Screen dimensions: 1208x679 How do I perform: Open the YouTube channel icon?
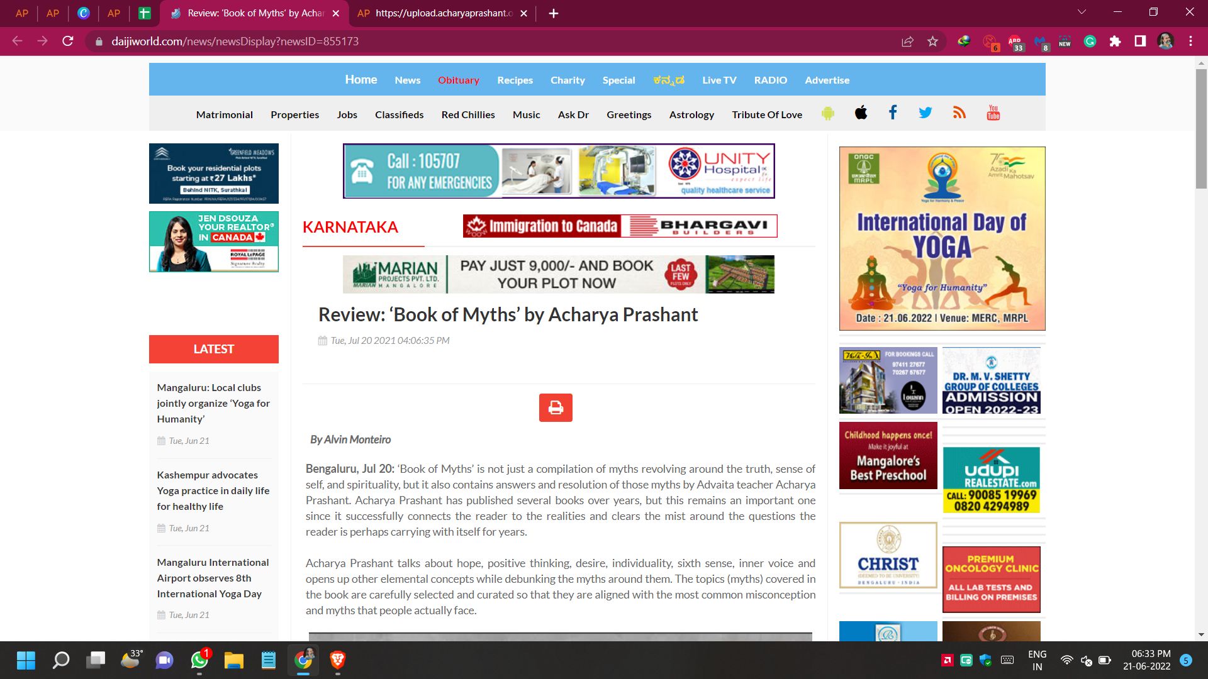tap(993, 113)
